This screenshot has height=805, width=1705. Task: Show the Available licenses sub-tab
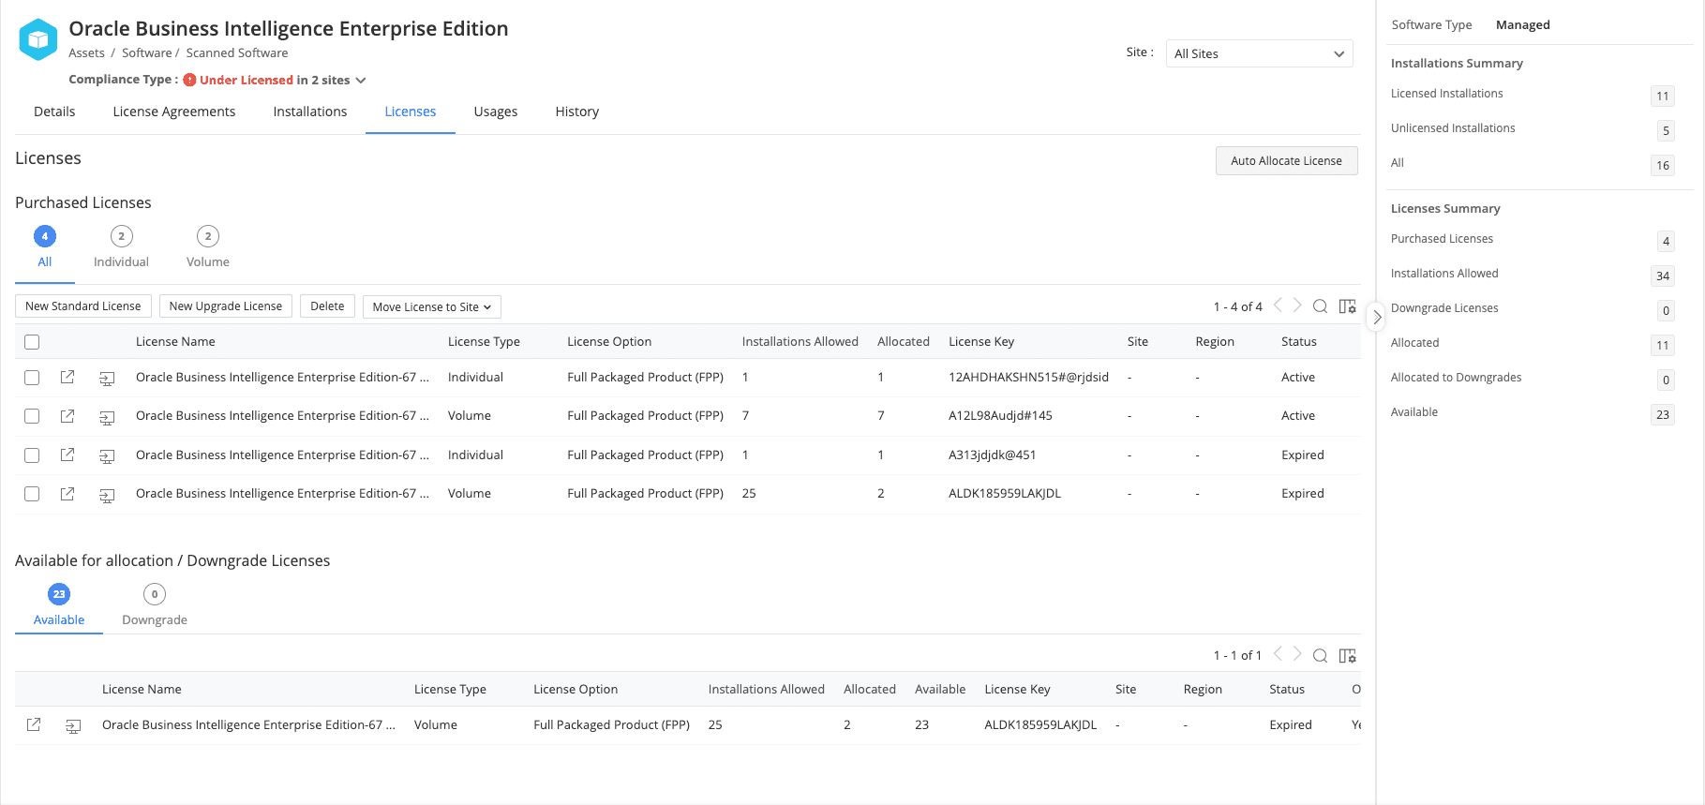click(59, 605)
